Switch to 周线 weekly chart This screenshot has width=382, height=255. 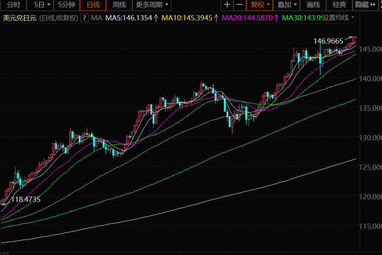[119, 5]
